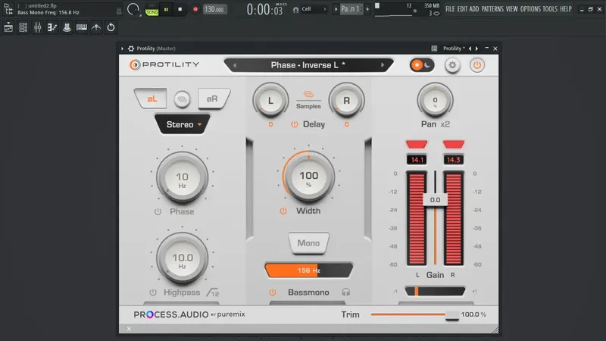Stop playback with the square button
Image resolution: width=606 pixels, height=341 pixels.
coord(180,9)
